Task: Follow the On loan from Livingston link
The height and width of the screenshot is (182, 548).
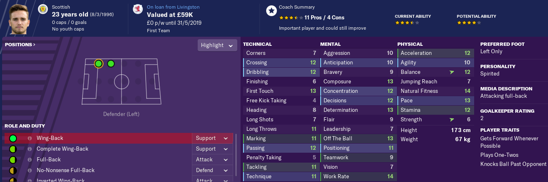Action: tap(173, 7)
